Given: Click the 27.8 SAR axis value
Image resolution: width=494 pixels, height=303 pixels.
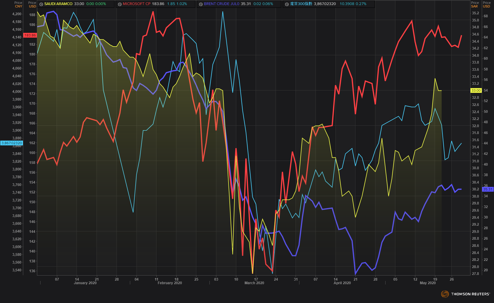Looking at the screenshot, I should (x=476, y=274).
